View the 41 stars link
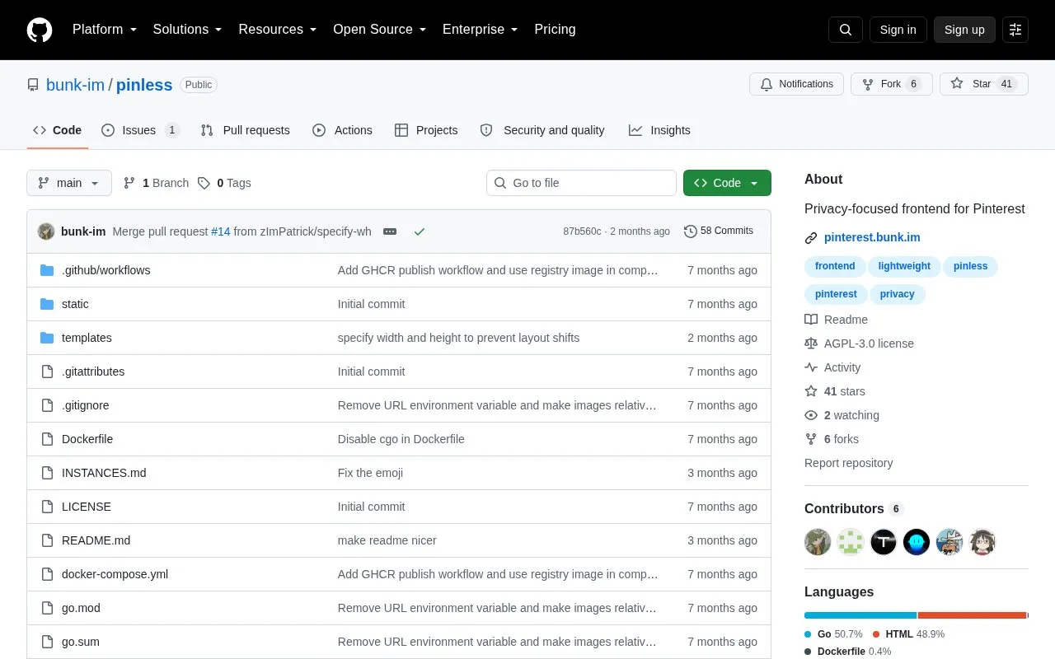Screen dimensions: 1055x659 click(835, 391)
